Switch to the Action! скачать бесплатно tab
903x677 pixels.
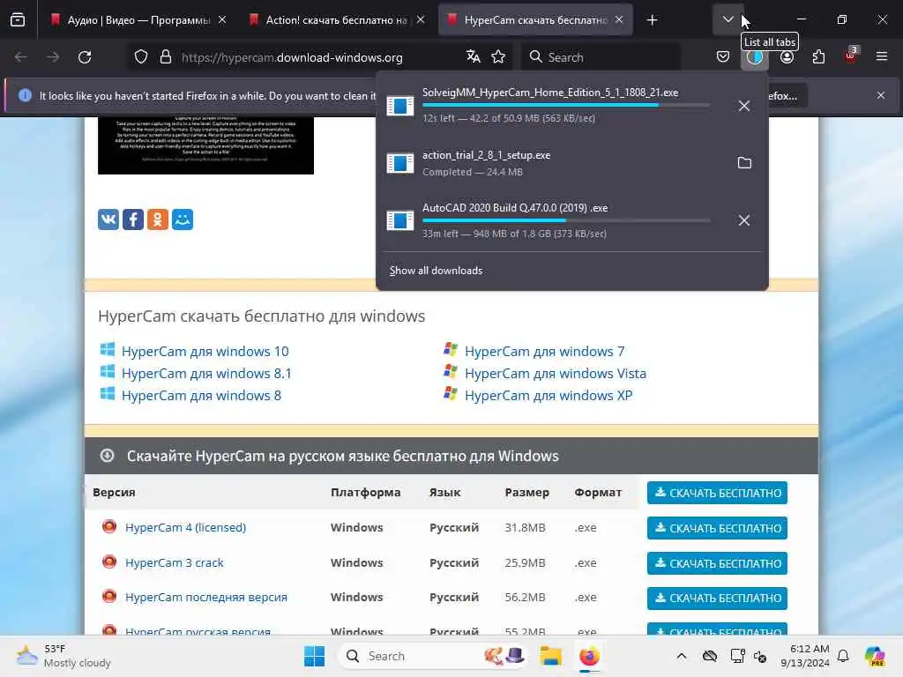tap(336, 20)
